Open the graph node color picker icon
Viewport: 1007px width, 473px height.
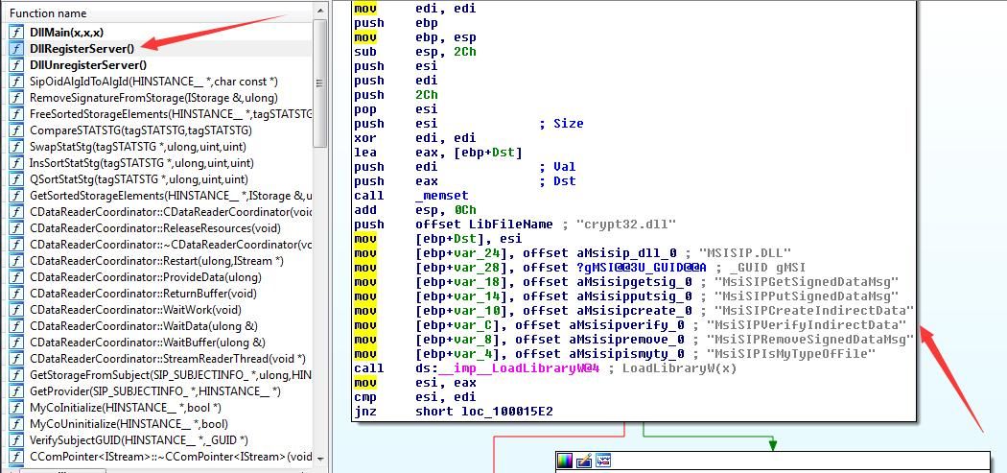565,461
